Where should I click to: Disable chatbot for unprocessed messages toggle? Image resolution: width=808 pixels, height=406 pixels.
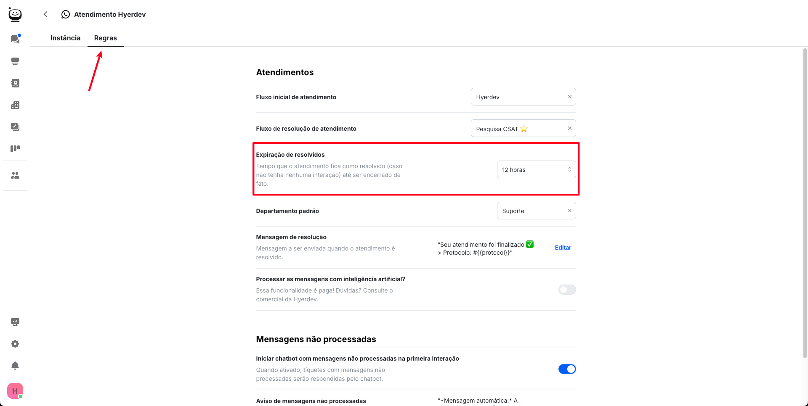point(567,369)
